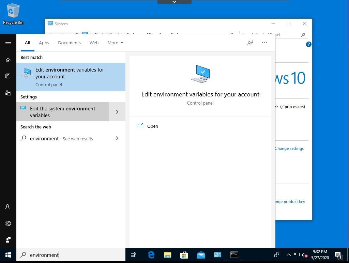Select the Web search tab

(94, 43)
